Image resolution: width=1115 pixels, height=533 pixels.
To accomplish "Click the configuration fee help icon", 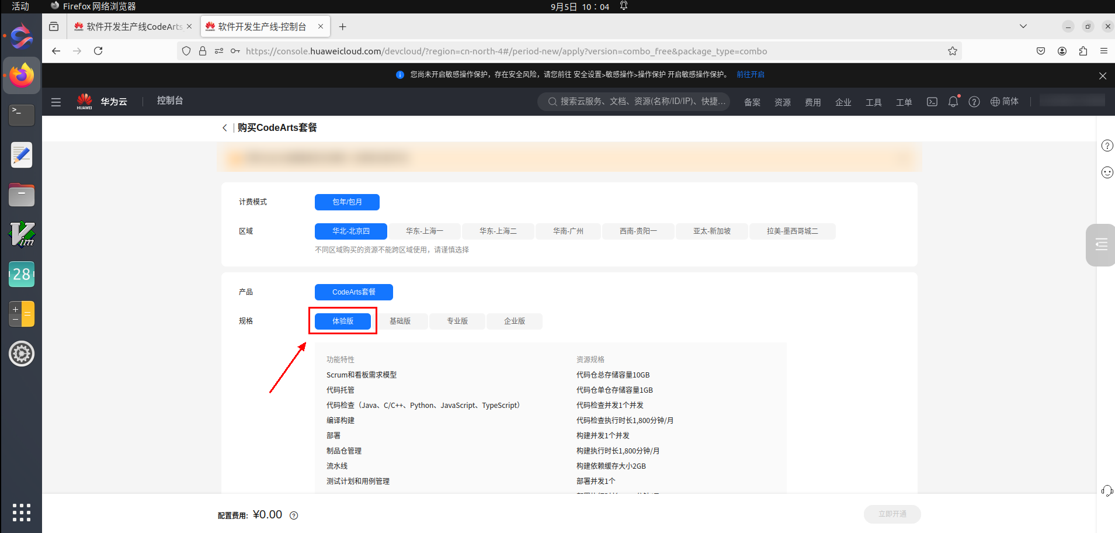I will (x=294, y=515).
